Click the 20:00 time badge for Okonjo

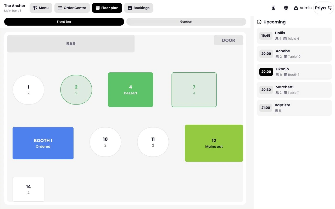(x=266, y=72)
